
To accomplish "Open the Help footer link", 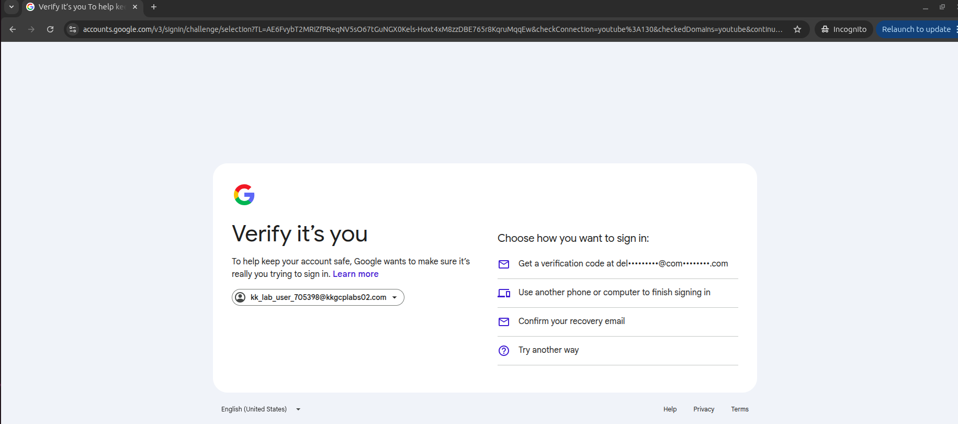I will click(670, 409).
